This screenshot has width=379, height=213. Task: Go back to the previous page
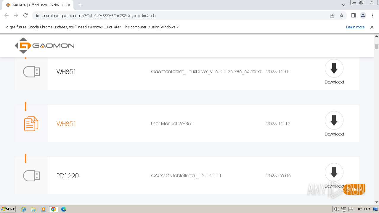(7, 15)
